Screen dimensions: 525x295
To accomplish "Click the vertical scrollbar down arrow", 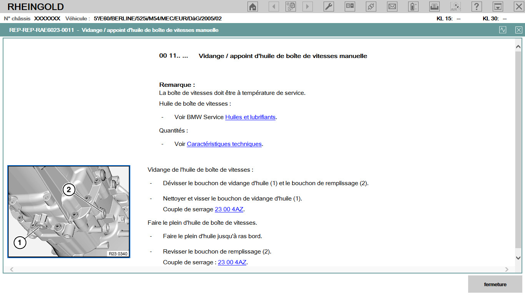I will coord(518,258).
